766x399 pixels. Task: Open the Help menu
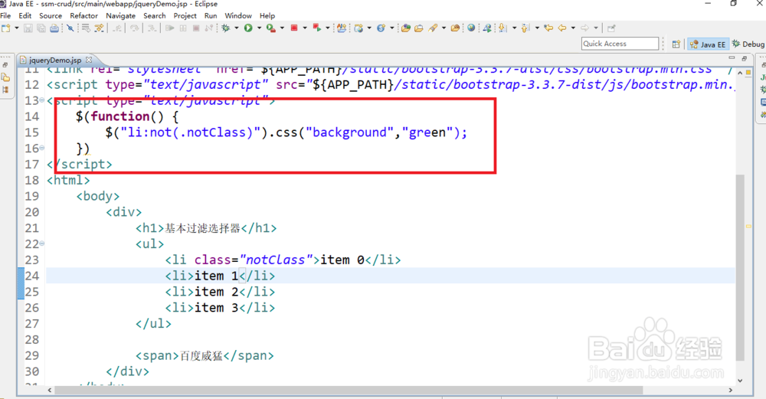pyautogui.click(x=267, y=15)
